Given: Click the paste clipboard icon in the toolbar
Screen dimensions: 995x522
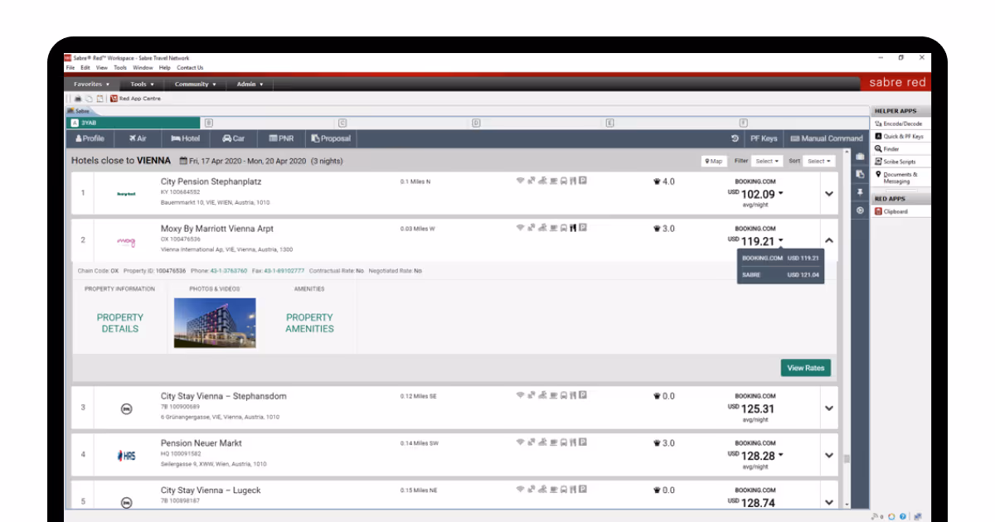Looking at the screenshot, I should (x=99, y=99).
